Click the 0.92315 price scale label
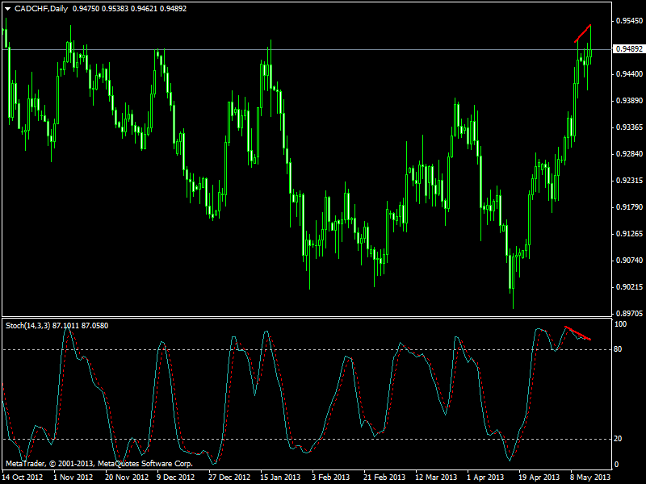Viewport: 646px width, 484px height. (x=629, y=181)
